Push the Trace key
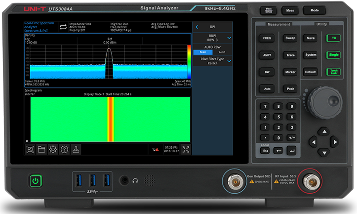 click(290, 55)
